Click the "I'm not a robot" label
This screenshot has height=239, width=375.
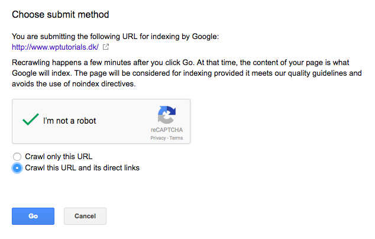click(70, 121)
